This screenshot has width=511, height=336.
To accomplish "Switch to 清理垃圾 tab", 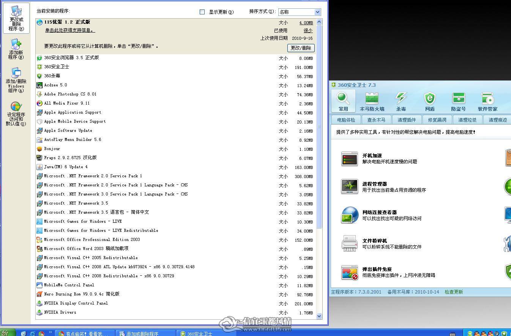I will tap(467, 120).
